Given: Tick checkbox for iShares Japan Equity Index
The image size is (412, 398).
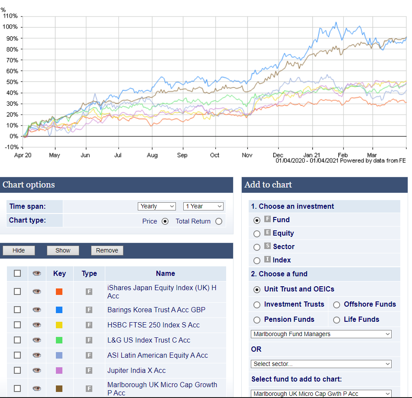Looking at the screenshot, I should (x=17, y=291).
